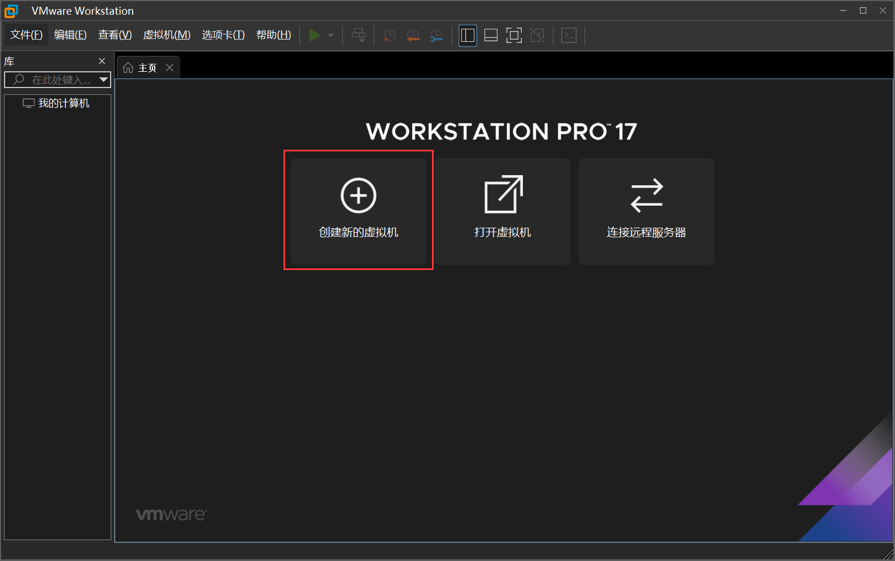
Task: Click the console view icon
Action: [x=569, y=36]
